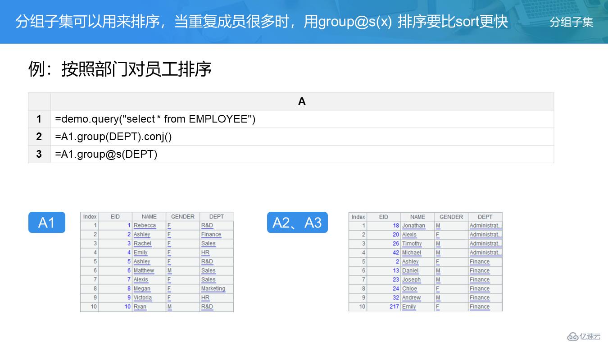Select the name Victoria in the A1 table
This screenshot has height=342, width=608.
click(142, 297)
